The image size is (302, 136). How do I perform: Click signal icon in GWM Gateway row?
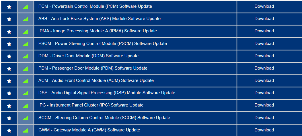[x=26, y=131]
